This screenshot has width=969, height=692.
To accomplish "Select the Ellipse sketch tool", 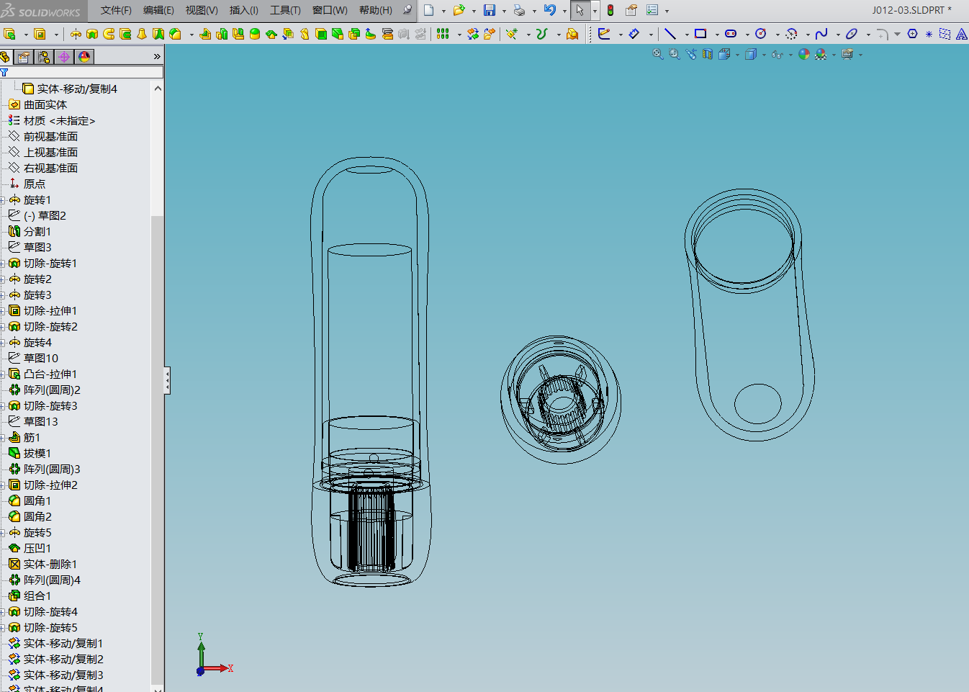I will 852,34.
